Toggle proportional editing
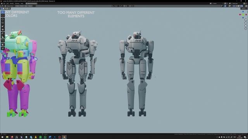Screen dimensions: 248x139 [x=130, y=6]
